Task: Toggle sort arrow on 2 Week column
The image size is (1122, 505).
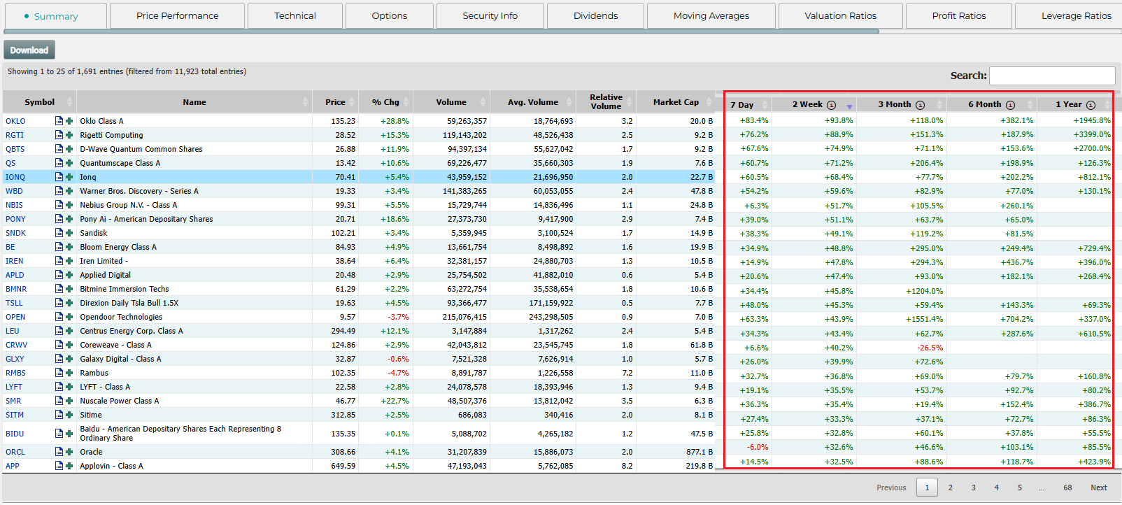Action: click(849, 106)
